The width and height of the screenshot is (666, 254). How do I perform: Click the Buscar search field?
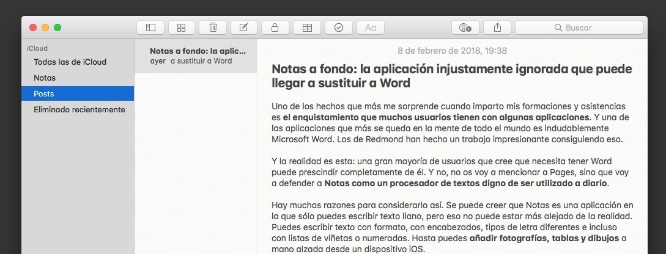[x=578, y=27]
